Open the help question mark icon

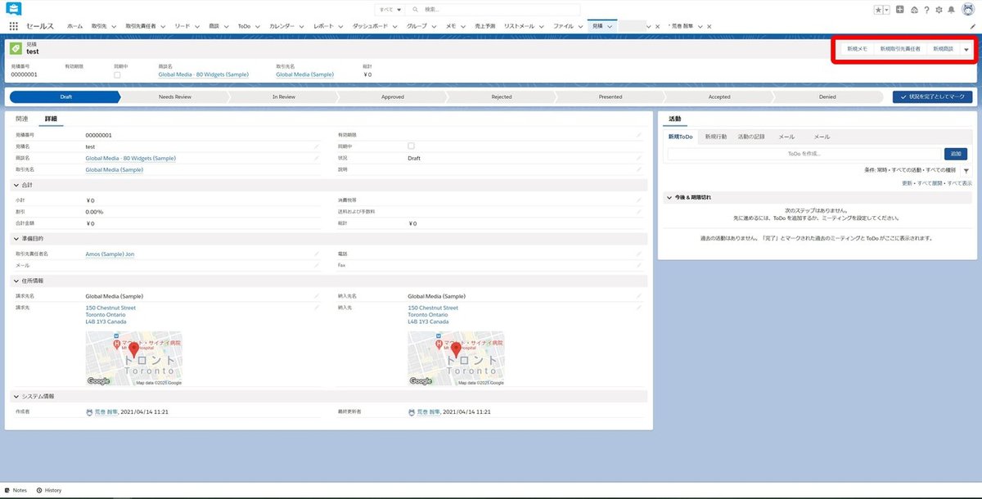coord(926,10)
